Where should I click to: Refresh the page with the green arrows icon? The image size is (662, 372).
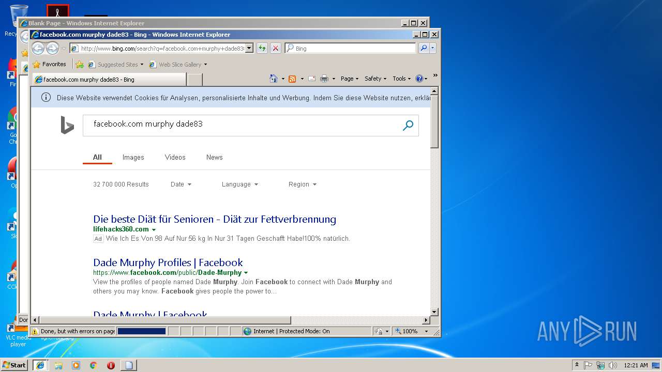(262, 49)
